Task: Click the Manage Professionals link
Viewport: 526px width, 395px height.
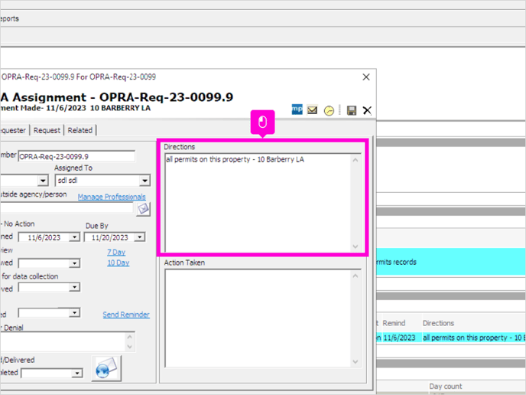Action: pyautogui.click(x=112, y=197)
